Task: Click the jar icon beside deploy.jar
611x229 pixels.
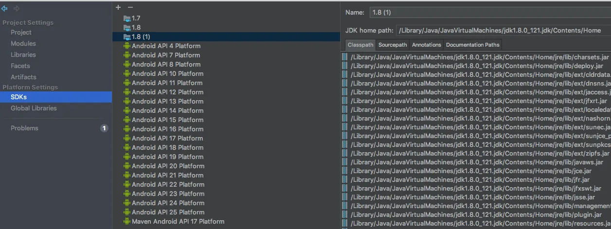Action: 345,66
